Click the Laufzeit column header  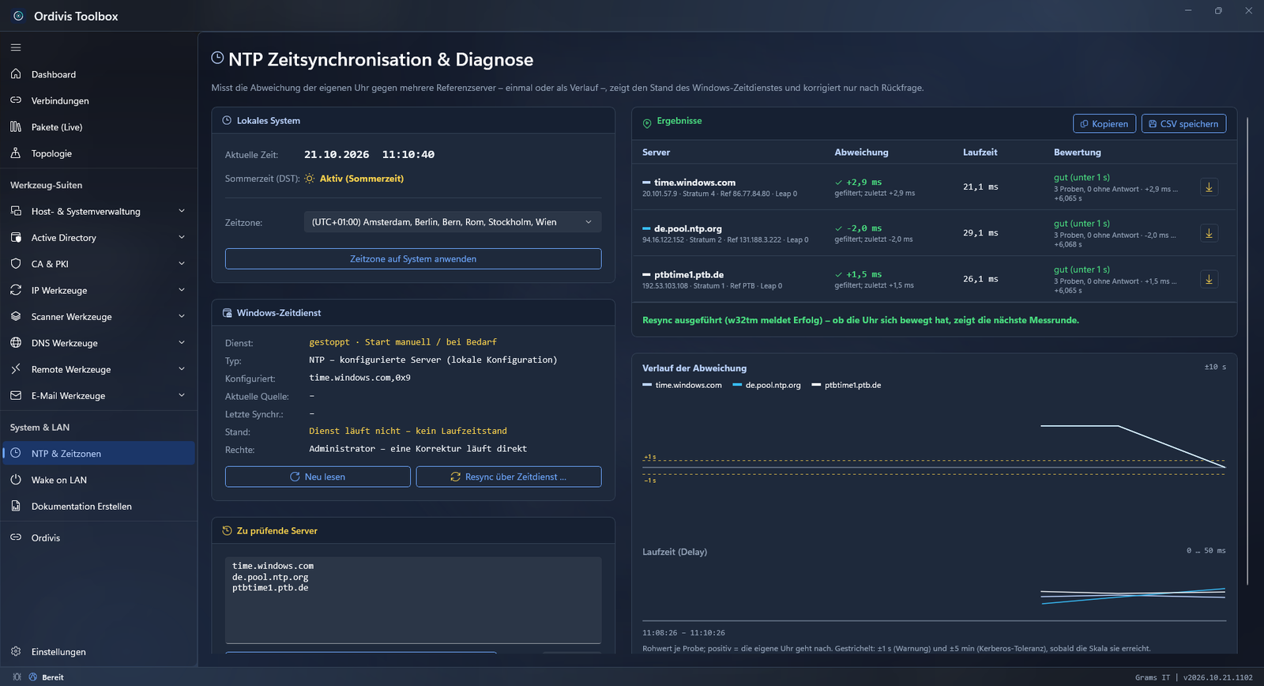pos(980,152)
